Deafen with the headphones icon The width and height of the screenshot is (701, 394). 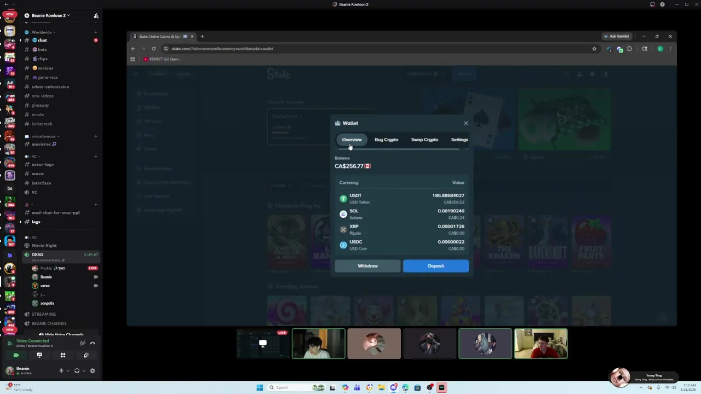pos(77,371)
